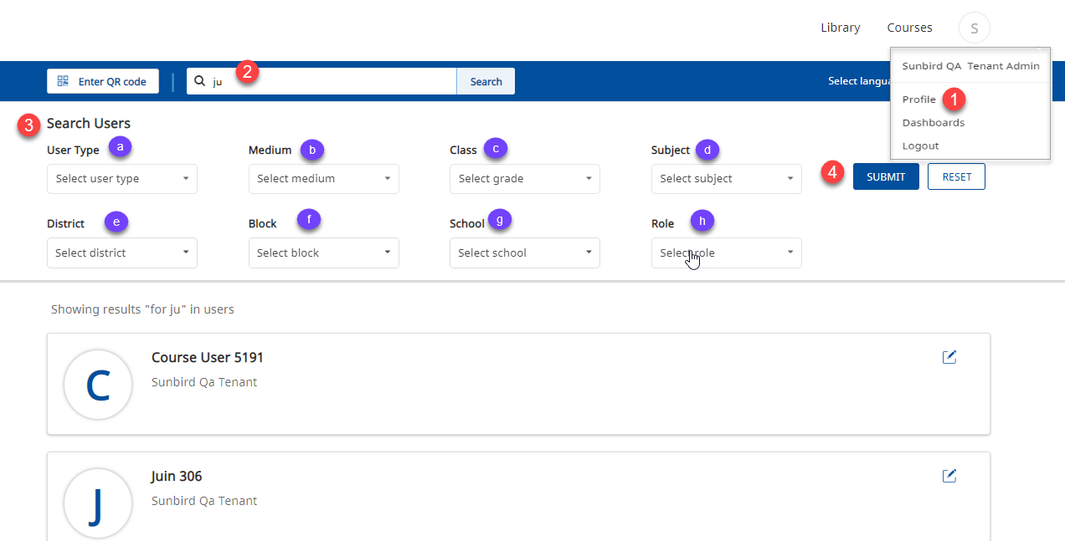Open the Select user type dropdown
1065x541 pixels.
(121, 178)
